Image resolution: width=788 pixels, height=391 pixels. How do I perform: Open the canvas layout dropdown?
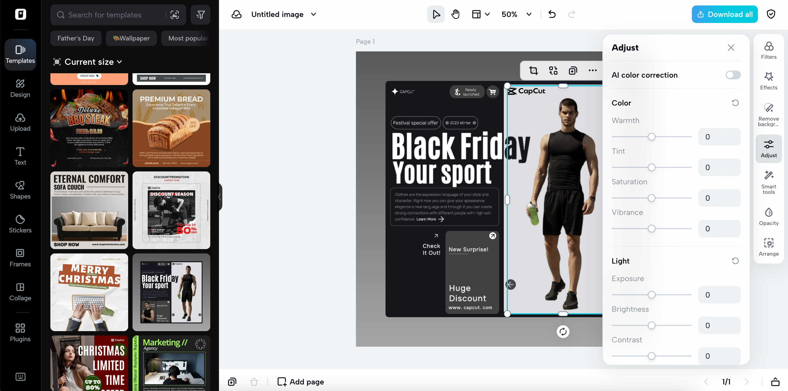481,14
